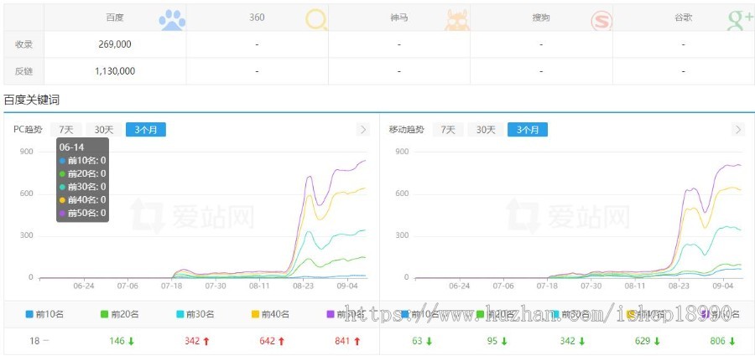Image resolution: width=755 pixels, height=356 pixels.
Task: Open the Baidu 收录 value 269,000
Action: click(115, 44)
